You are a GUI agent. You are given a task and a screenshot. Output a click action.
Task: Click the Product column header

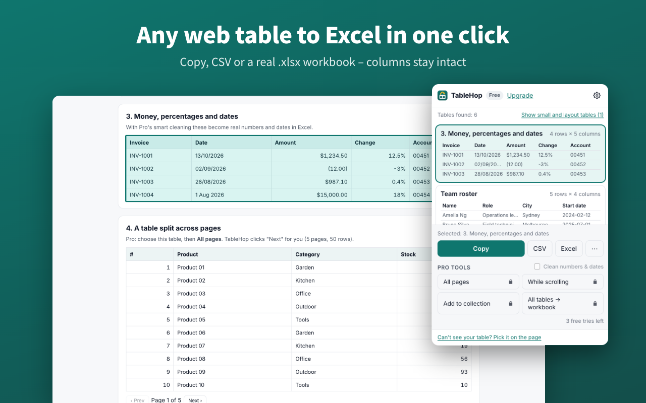[232, 254]
